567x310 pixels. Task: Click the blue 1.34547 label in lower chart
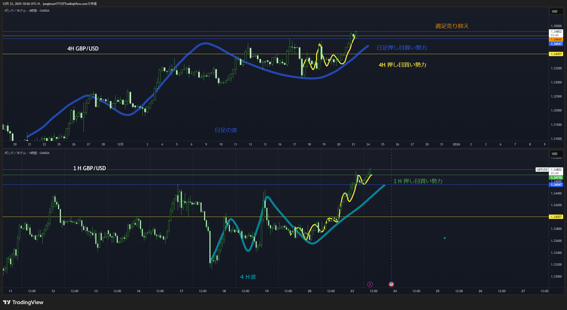(x=556, y=185)
